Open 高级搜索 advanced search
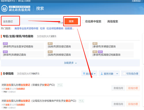The image size is (144, 110). (113, 22)
